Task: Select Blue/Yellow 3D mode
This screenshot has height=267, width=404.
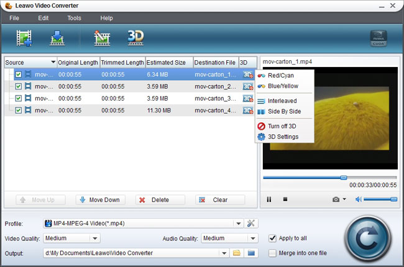Action: 285,86
